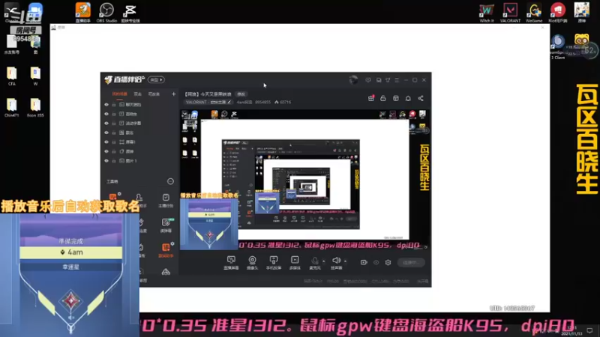Open the layout grid icon above preview
The width and height of the screenshot is (600, 337).
[x=396, y=98]
